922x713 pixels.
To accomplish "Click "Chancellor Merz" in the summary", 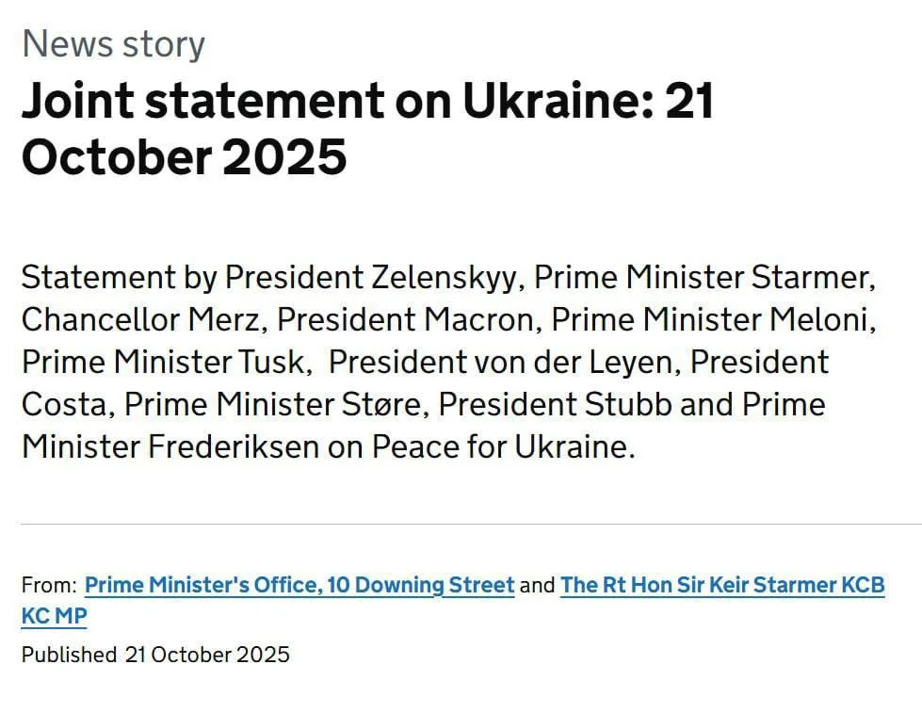I will pos(140,319).
